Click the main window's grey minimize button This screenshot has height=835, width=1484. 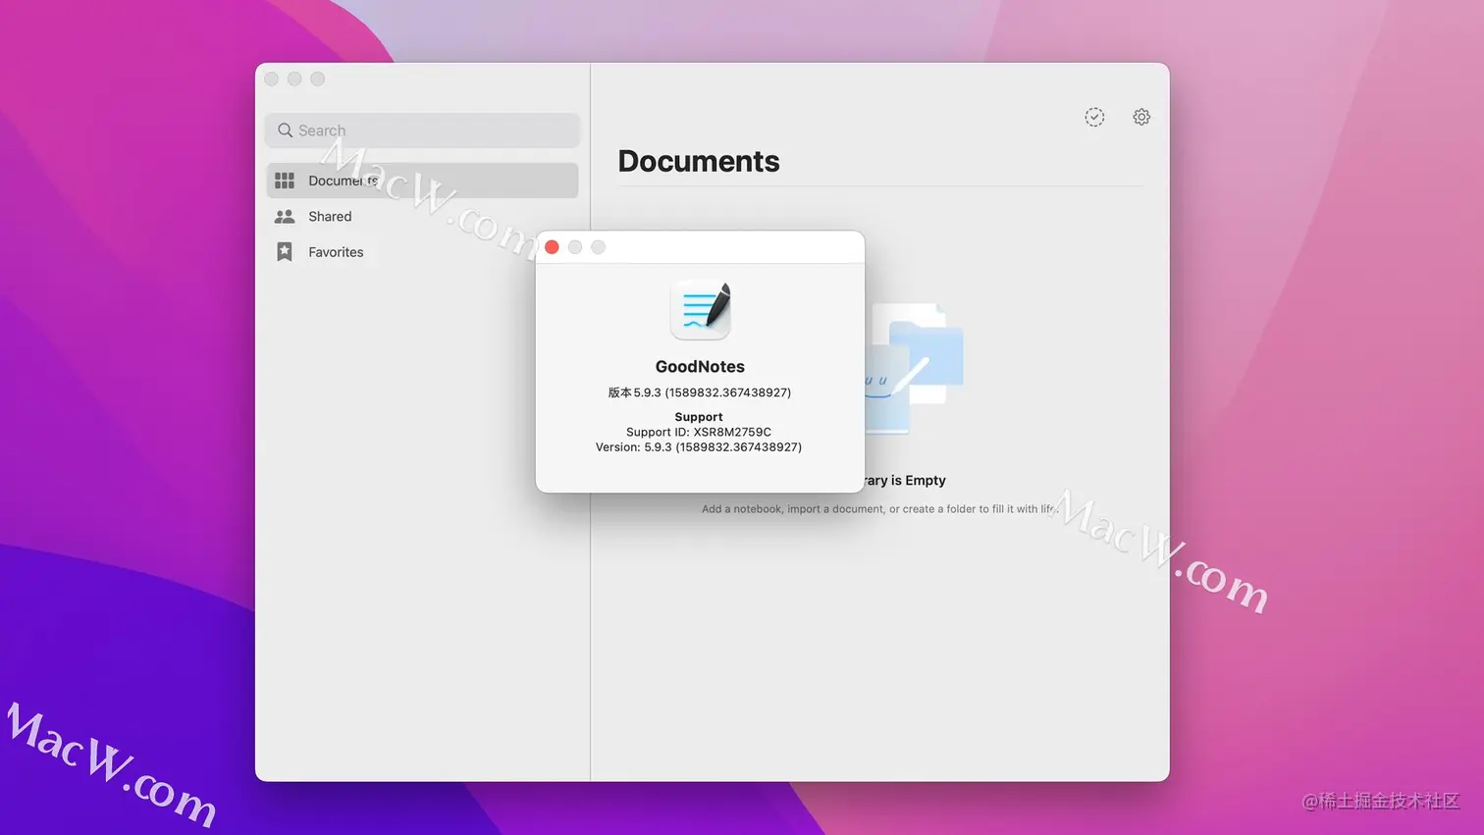click(x=294, y=78)
